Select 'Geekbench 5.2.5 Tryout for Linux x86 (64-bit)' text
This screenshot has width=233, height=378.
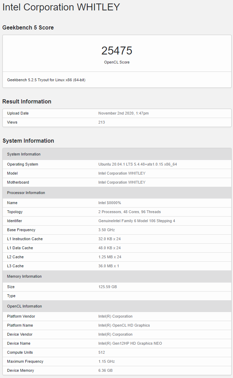point(46,80)
